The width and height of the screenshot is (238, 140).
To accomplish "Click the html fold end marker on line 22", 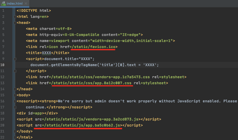I will [x=15, y=137].
